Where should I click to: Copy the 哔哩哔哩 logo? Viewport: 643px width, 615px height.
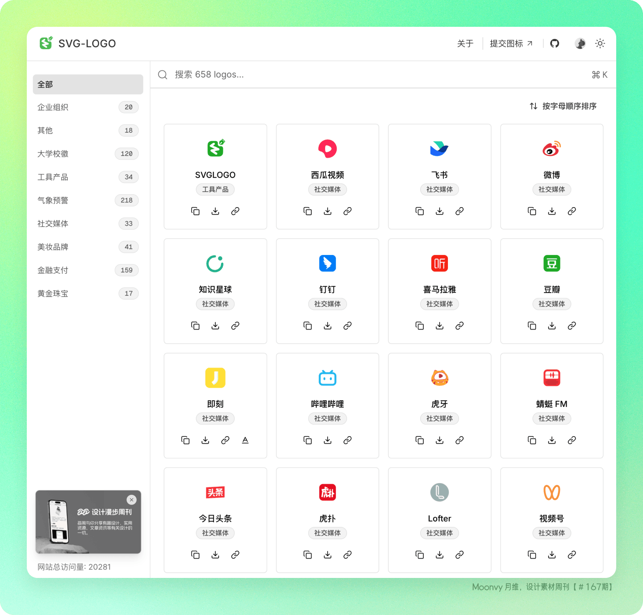(308, 440)
